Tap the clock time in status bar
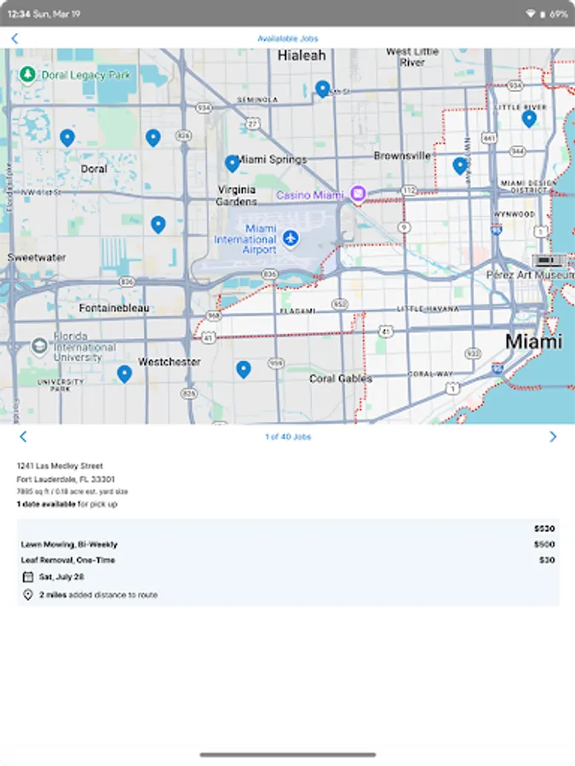 pos(19,14)
